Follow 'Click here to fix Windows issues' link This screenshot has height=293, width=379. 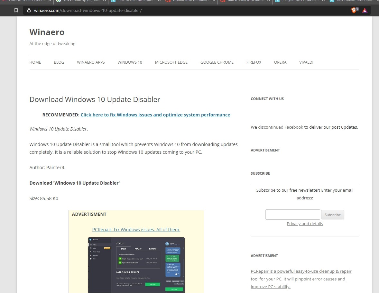click(155, 115)
